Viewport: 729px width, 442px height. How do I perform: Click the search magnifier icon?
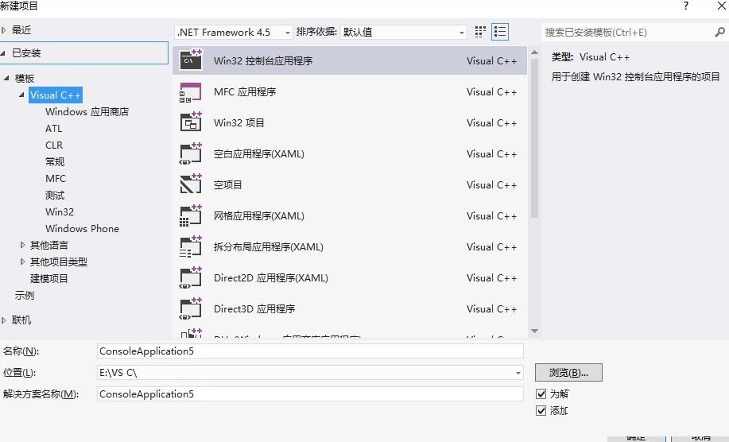click(719, 32)
